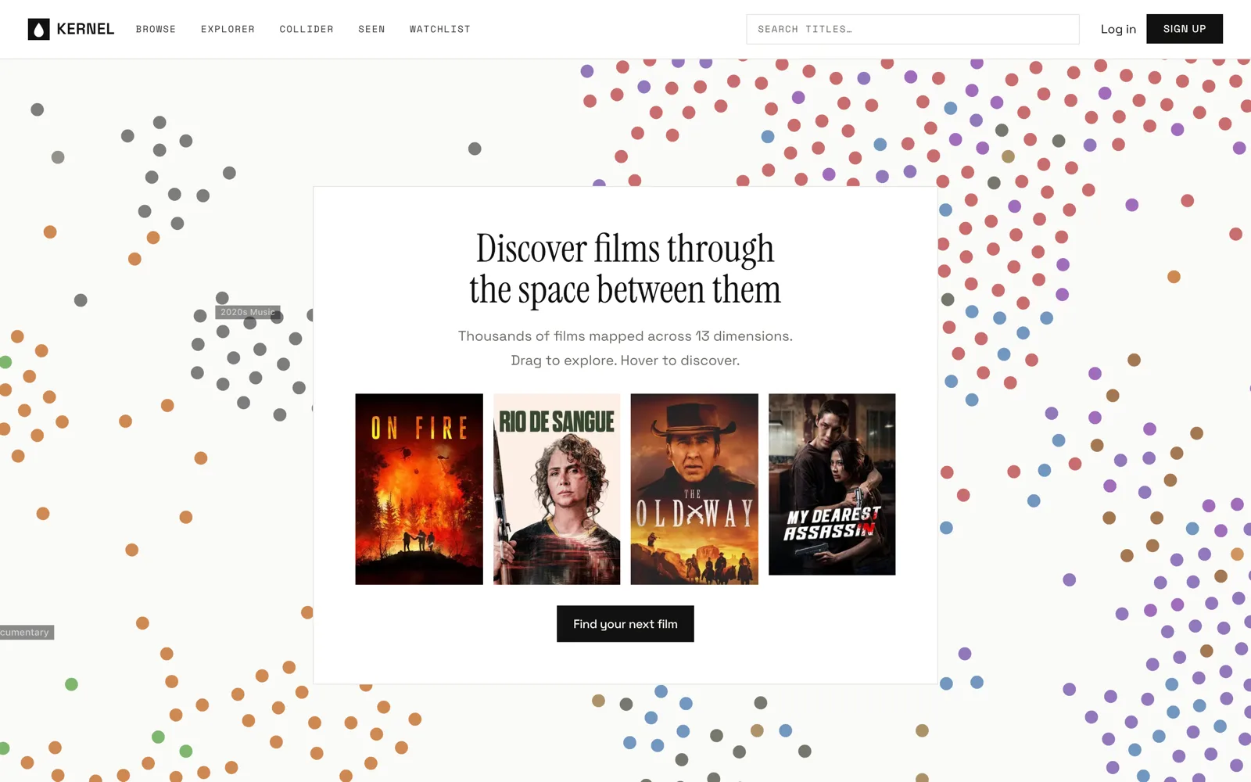Click the Sign Up button

coord(1185,29)
